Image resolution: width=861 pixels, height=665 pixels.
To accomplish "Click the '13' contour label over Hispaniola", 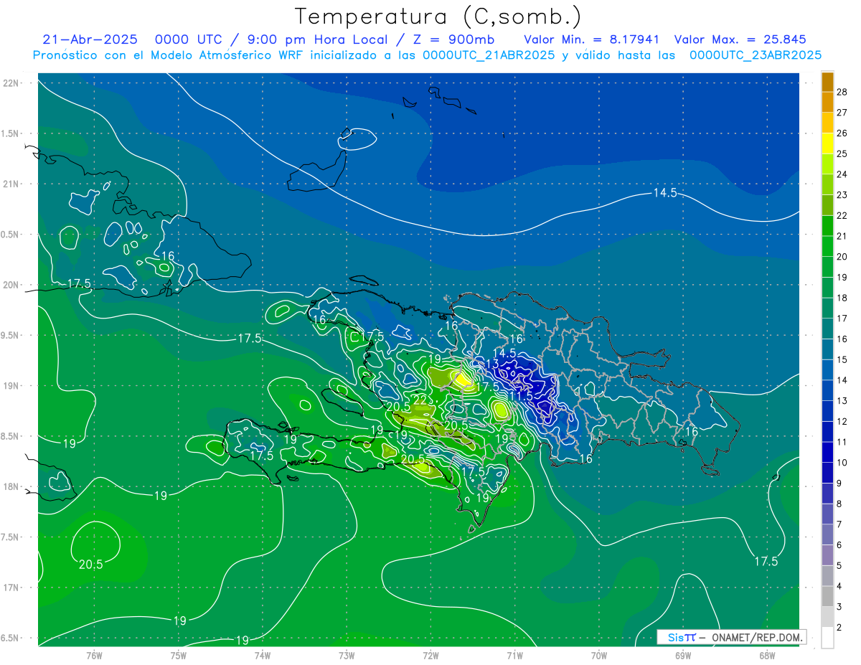I will [x=492, y=364].
